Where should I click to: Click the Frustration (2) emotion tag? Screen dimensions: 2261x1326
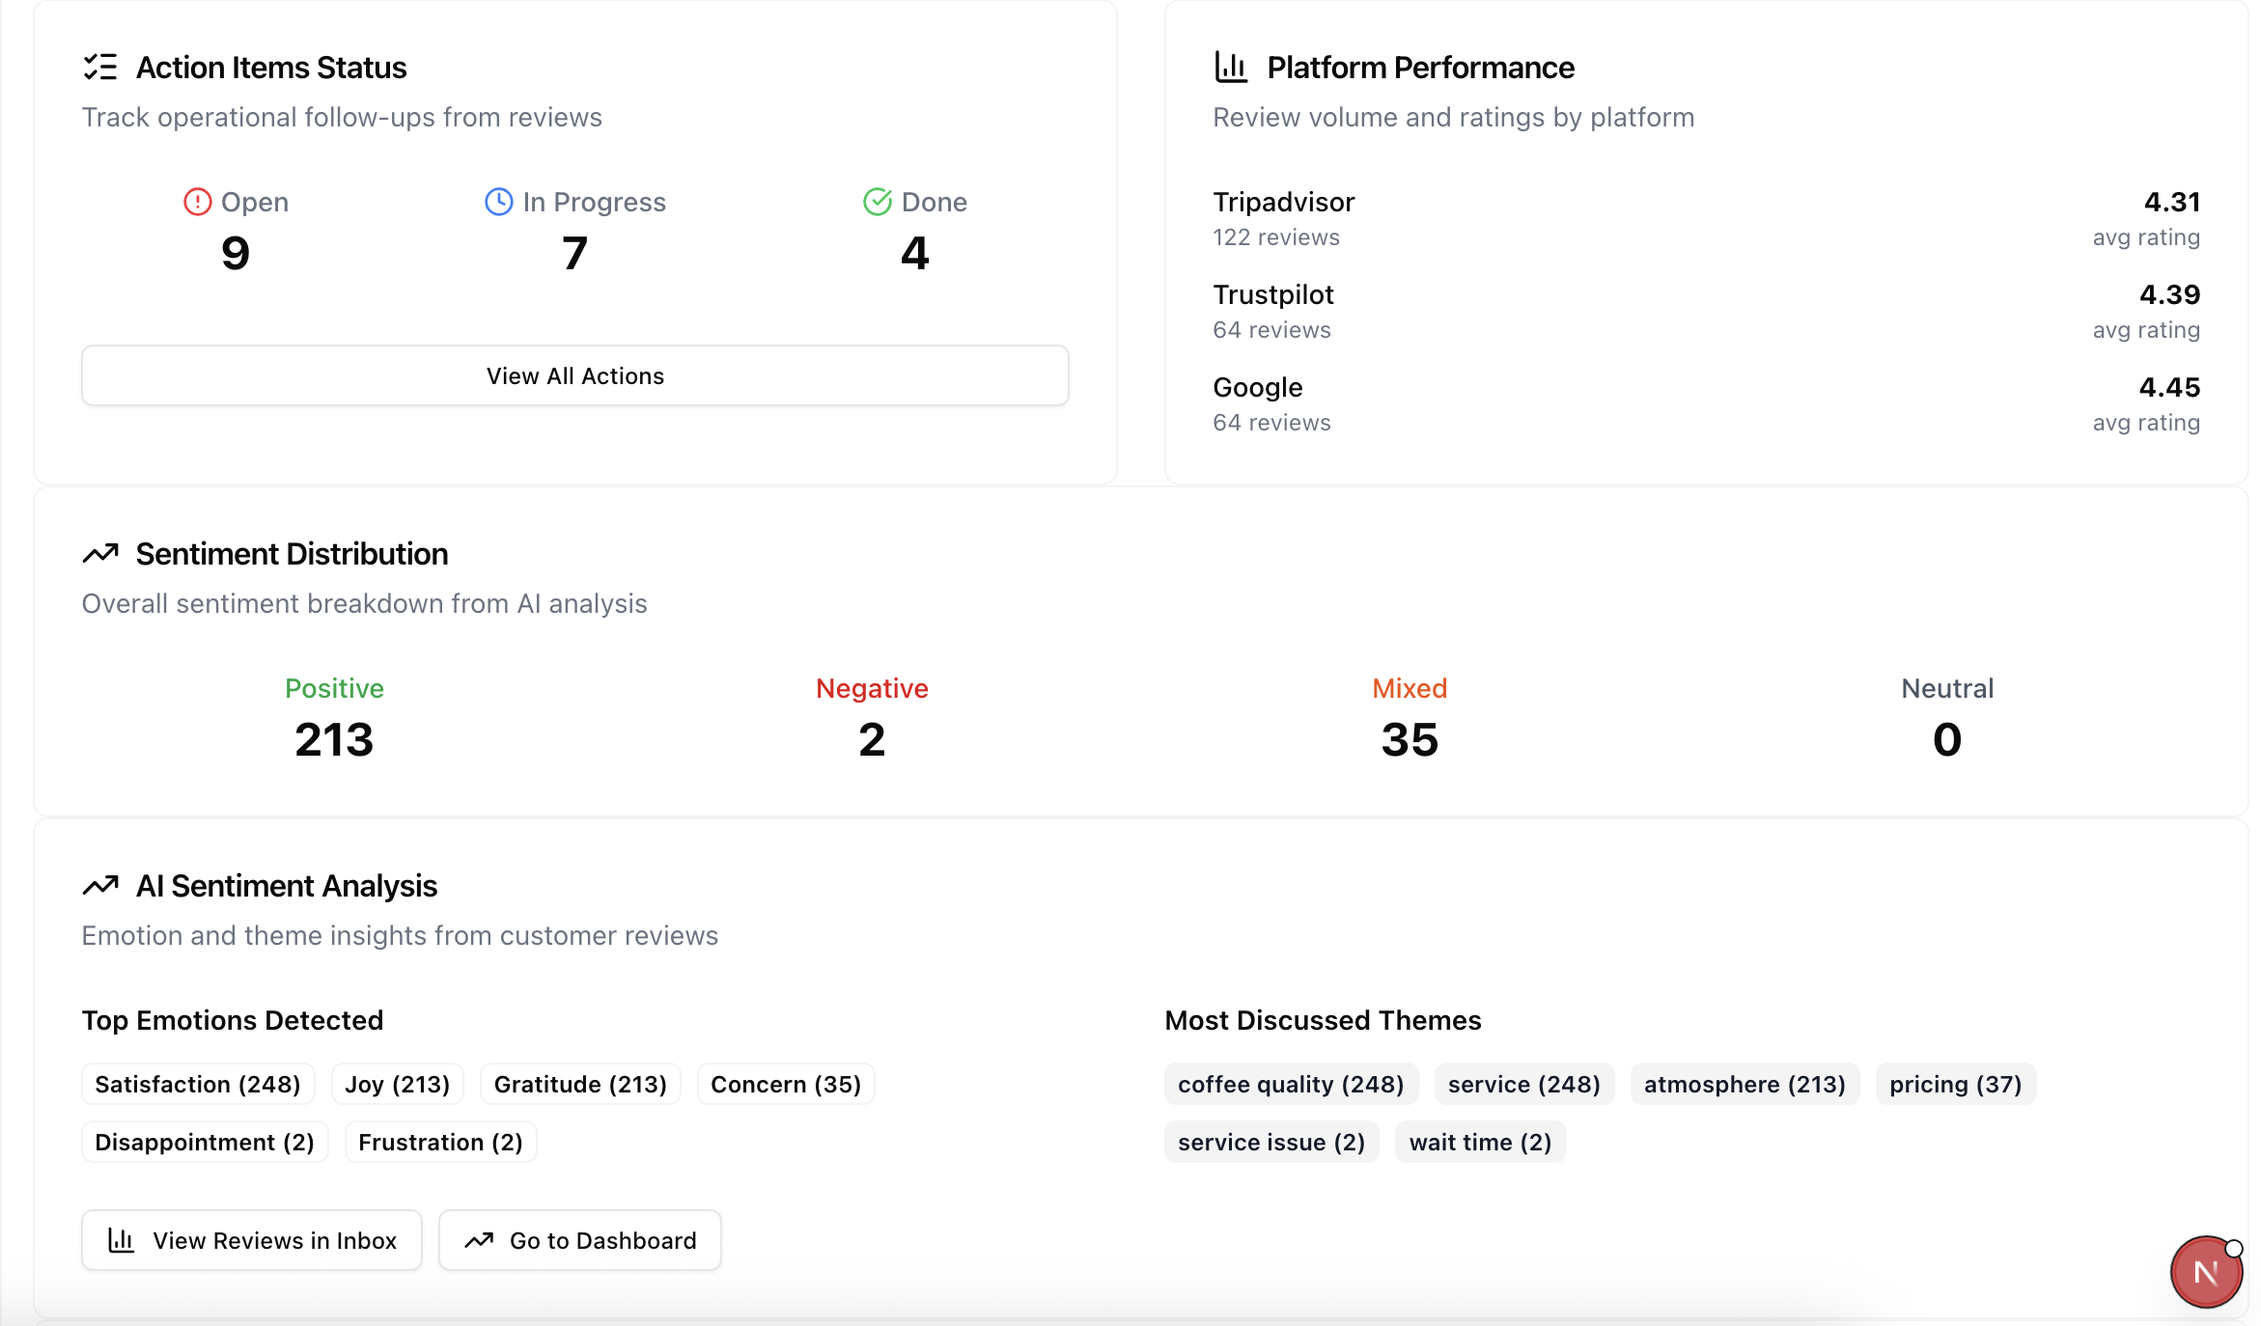[x=440, y=1142]
